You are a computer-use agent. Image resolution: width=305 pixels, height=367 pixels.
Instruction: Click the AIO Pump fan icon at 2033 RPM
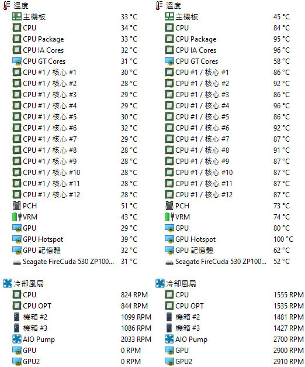point(17,339)
